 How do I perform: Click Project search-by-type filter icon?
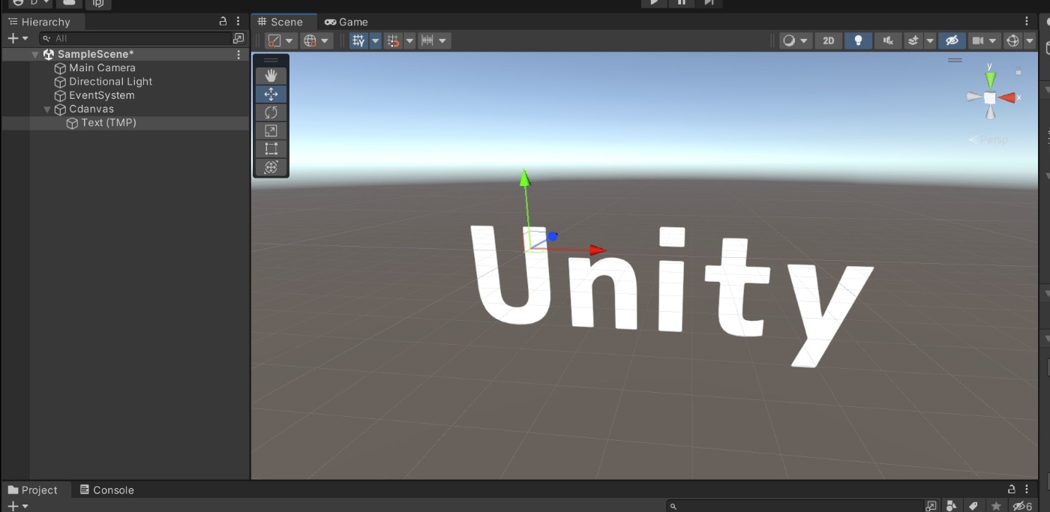click(x=952, y=506)
